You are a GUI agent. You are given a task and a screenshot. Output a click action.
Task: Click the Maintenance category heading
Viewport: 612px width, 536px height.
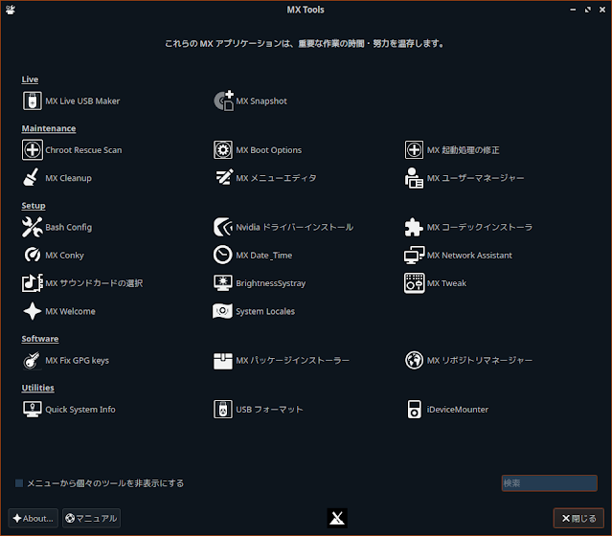49,128
